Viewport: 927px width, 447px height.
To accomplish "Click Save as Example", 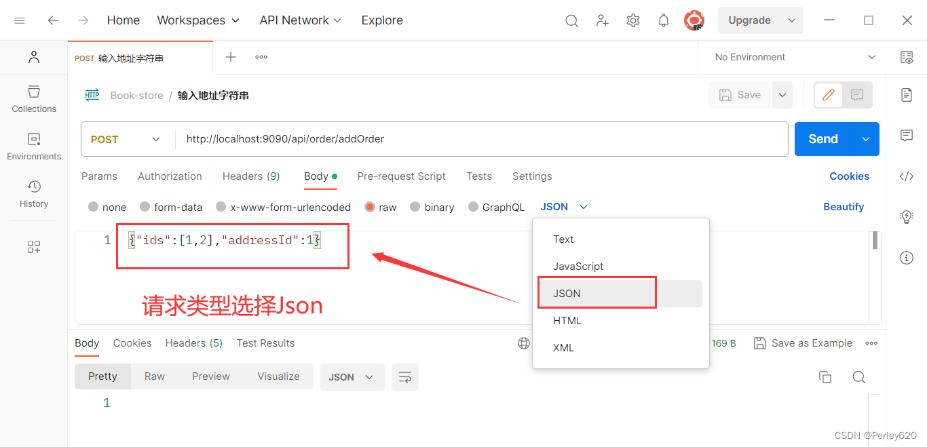I will click(803, 343).
